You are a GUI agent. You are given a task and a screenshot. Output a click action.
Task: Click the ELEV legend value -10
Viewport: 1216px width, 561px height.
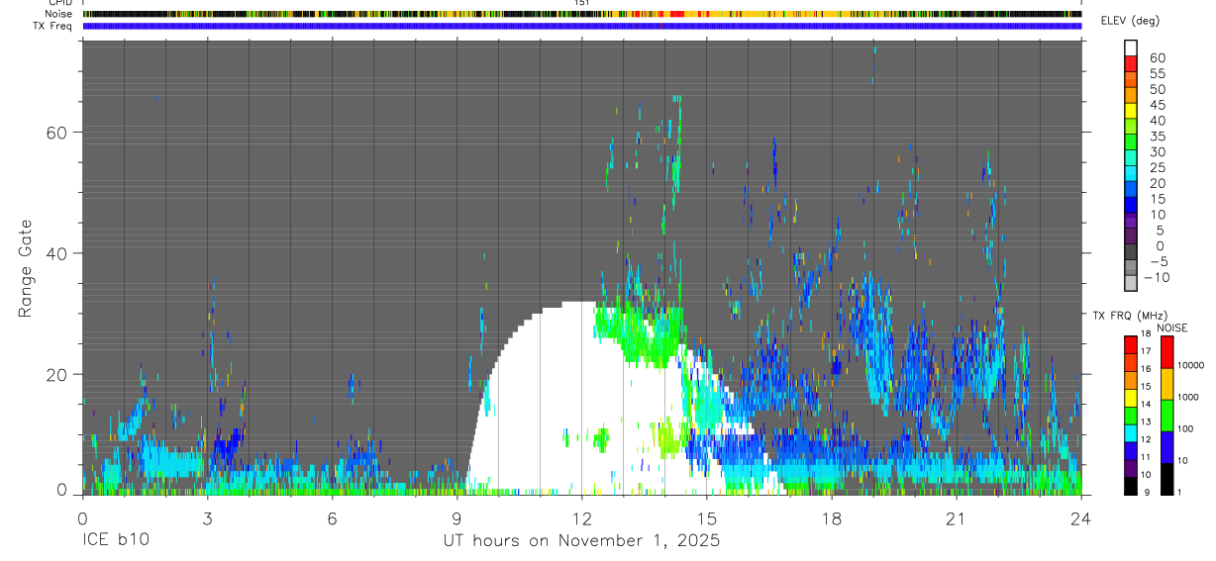click(1156, 277)
